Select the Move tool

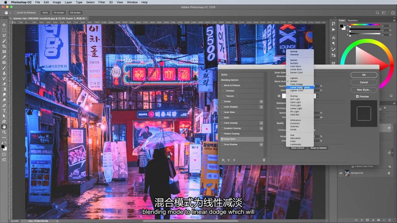click(4, 25)
